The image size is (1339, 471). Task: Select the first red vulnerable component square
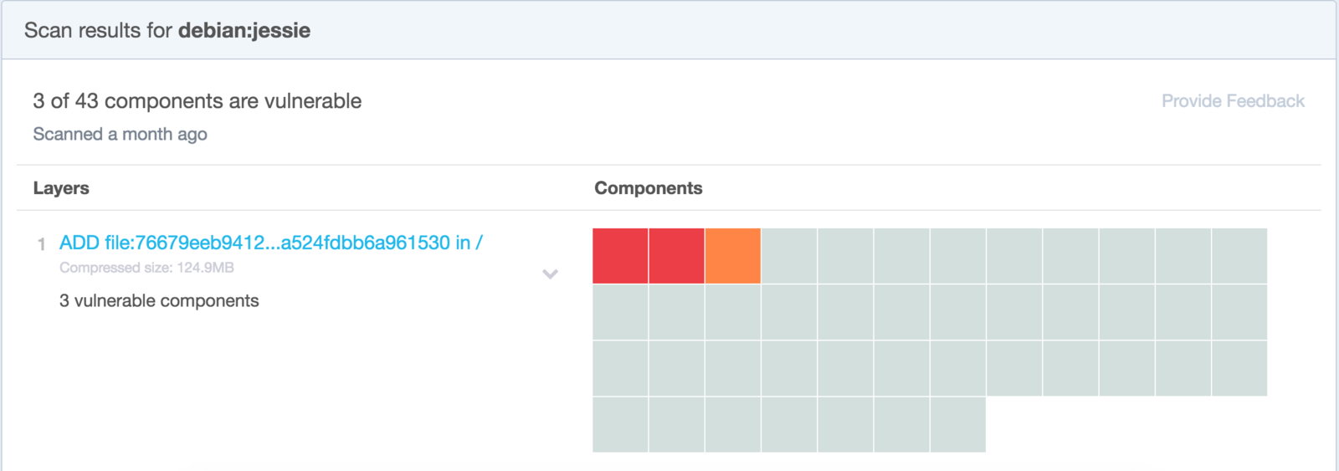(620, 256)
